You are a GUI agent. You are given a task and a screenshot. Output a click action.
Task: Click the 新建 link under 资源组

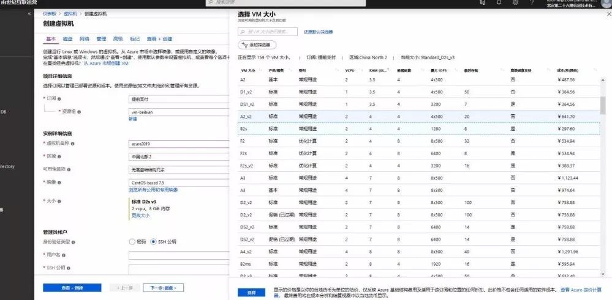[x=133, y=119]
